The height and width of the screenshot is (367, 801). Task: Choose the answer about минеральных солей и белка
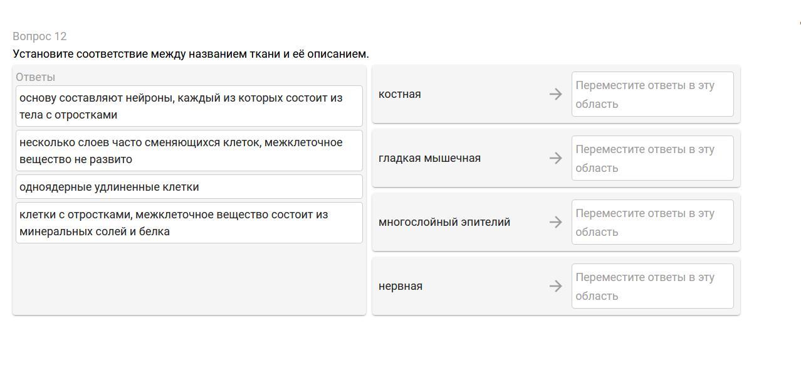189,223
